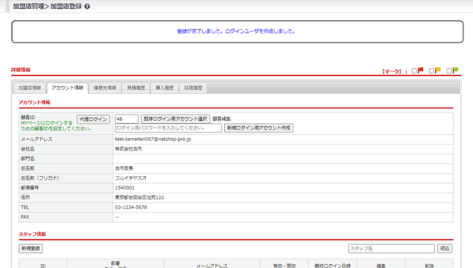473x268 pixels.
Task: Open the 得意先情報 tab
Action: click(x=105, y=88)
